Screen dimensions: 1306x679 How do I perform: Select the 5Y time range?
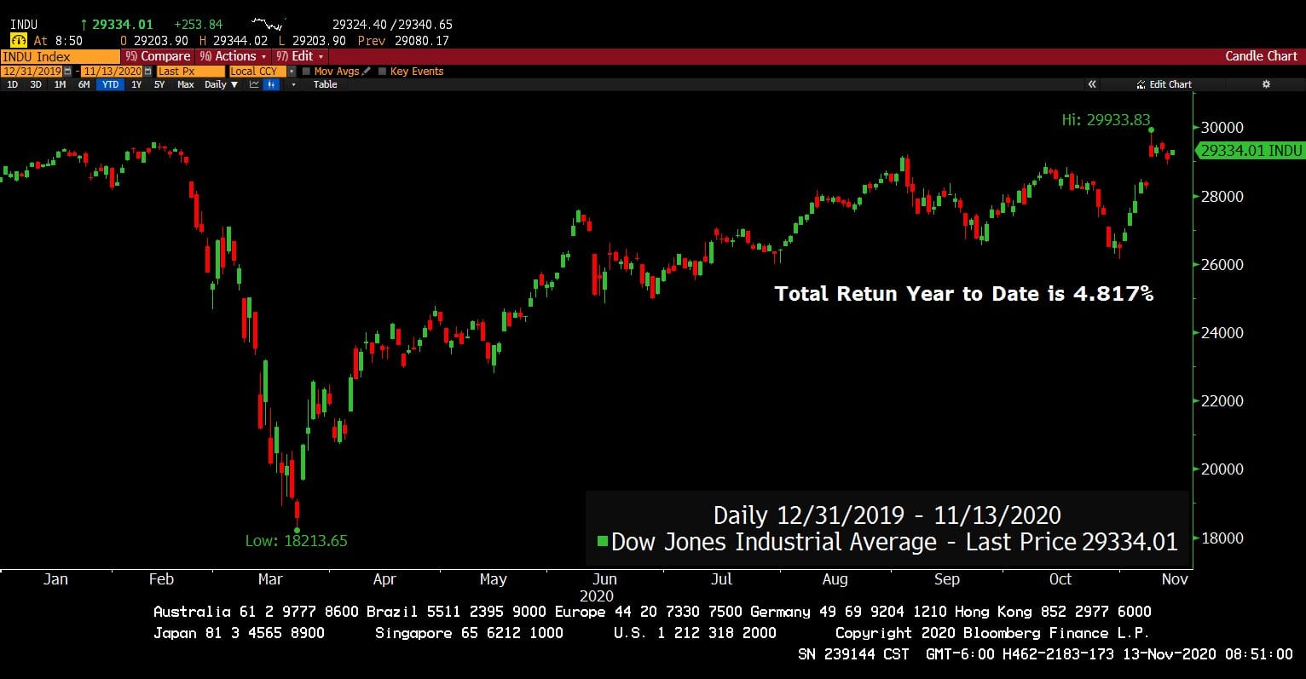click(x=159, y=84)
